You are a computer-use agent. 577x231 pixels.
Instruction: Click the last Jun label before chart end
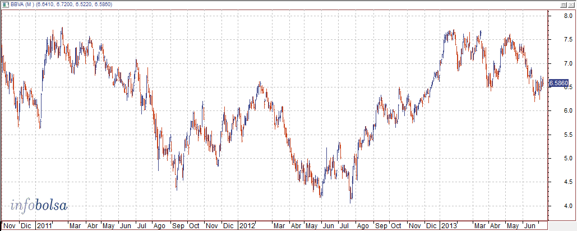pyautogui.click(x=529, y=225)
